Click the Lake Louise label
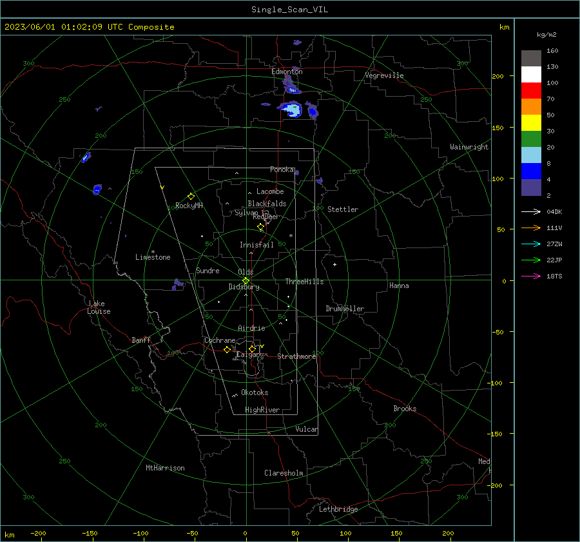This screenshot has width=580, height=542. (x=99, y=307)
